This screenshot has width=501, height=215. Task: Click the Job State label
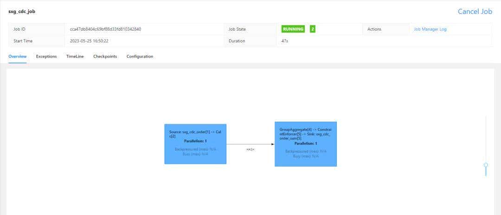tap(237, 29)
